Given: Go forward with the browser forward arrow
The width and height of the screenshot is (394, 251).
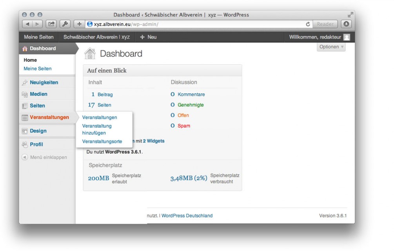Looking at the screenshot, I should pyautogui.click(x=37, y=24).
